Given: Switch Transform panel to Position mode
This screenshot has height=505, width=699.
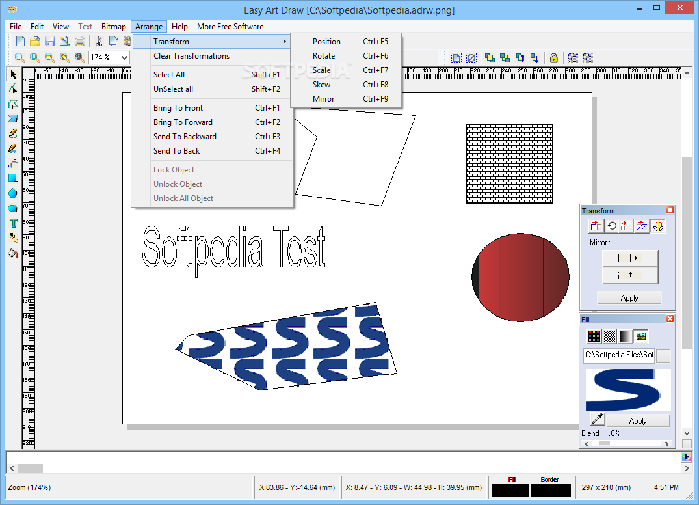Looking at the screenshot, I should click(596, 226).
